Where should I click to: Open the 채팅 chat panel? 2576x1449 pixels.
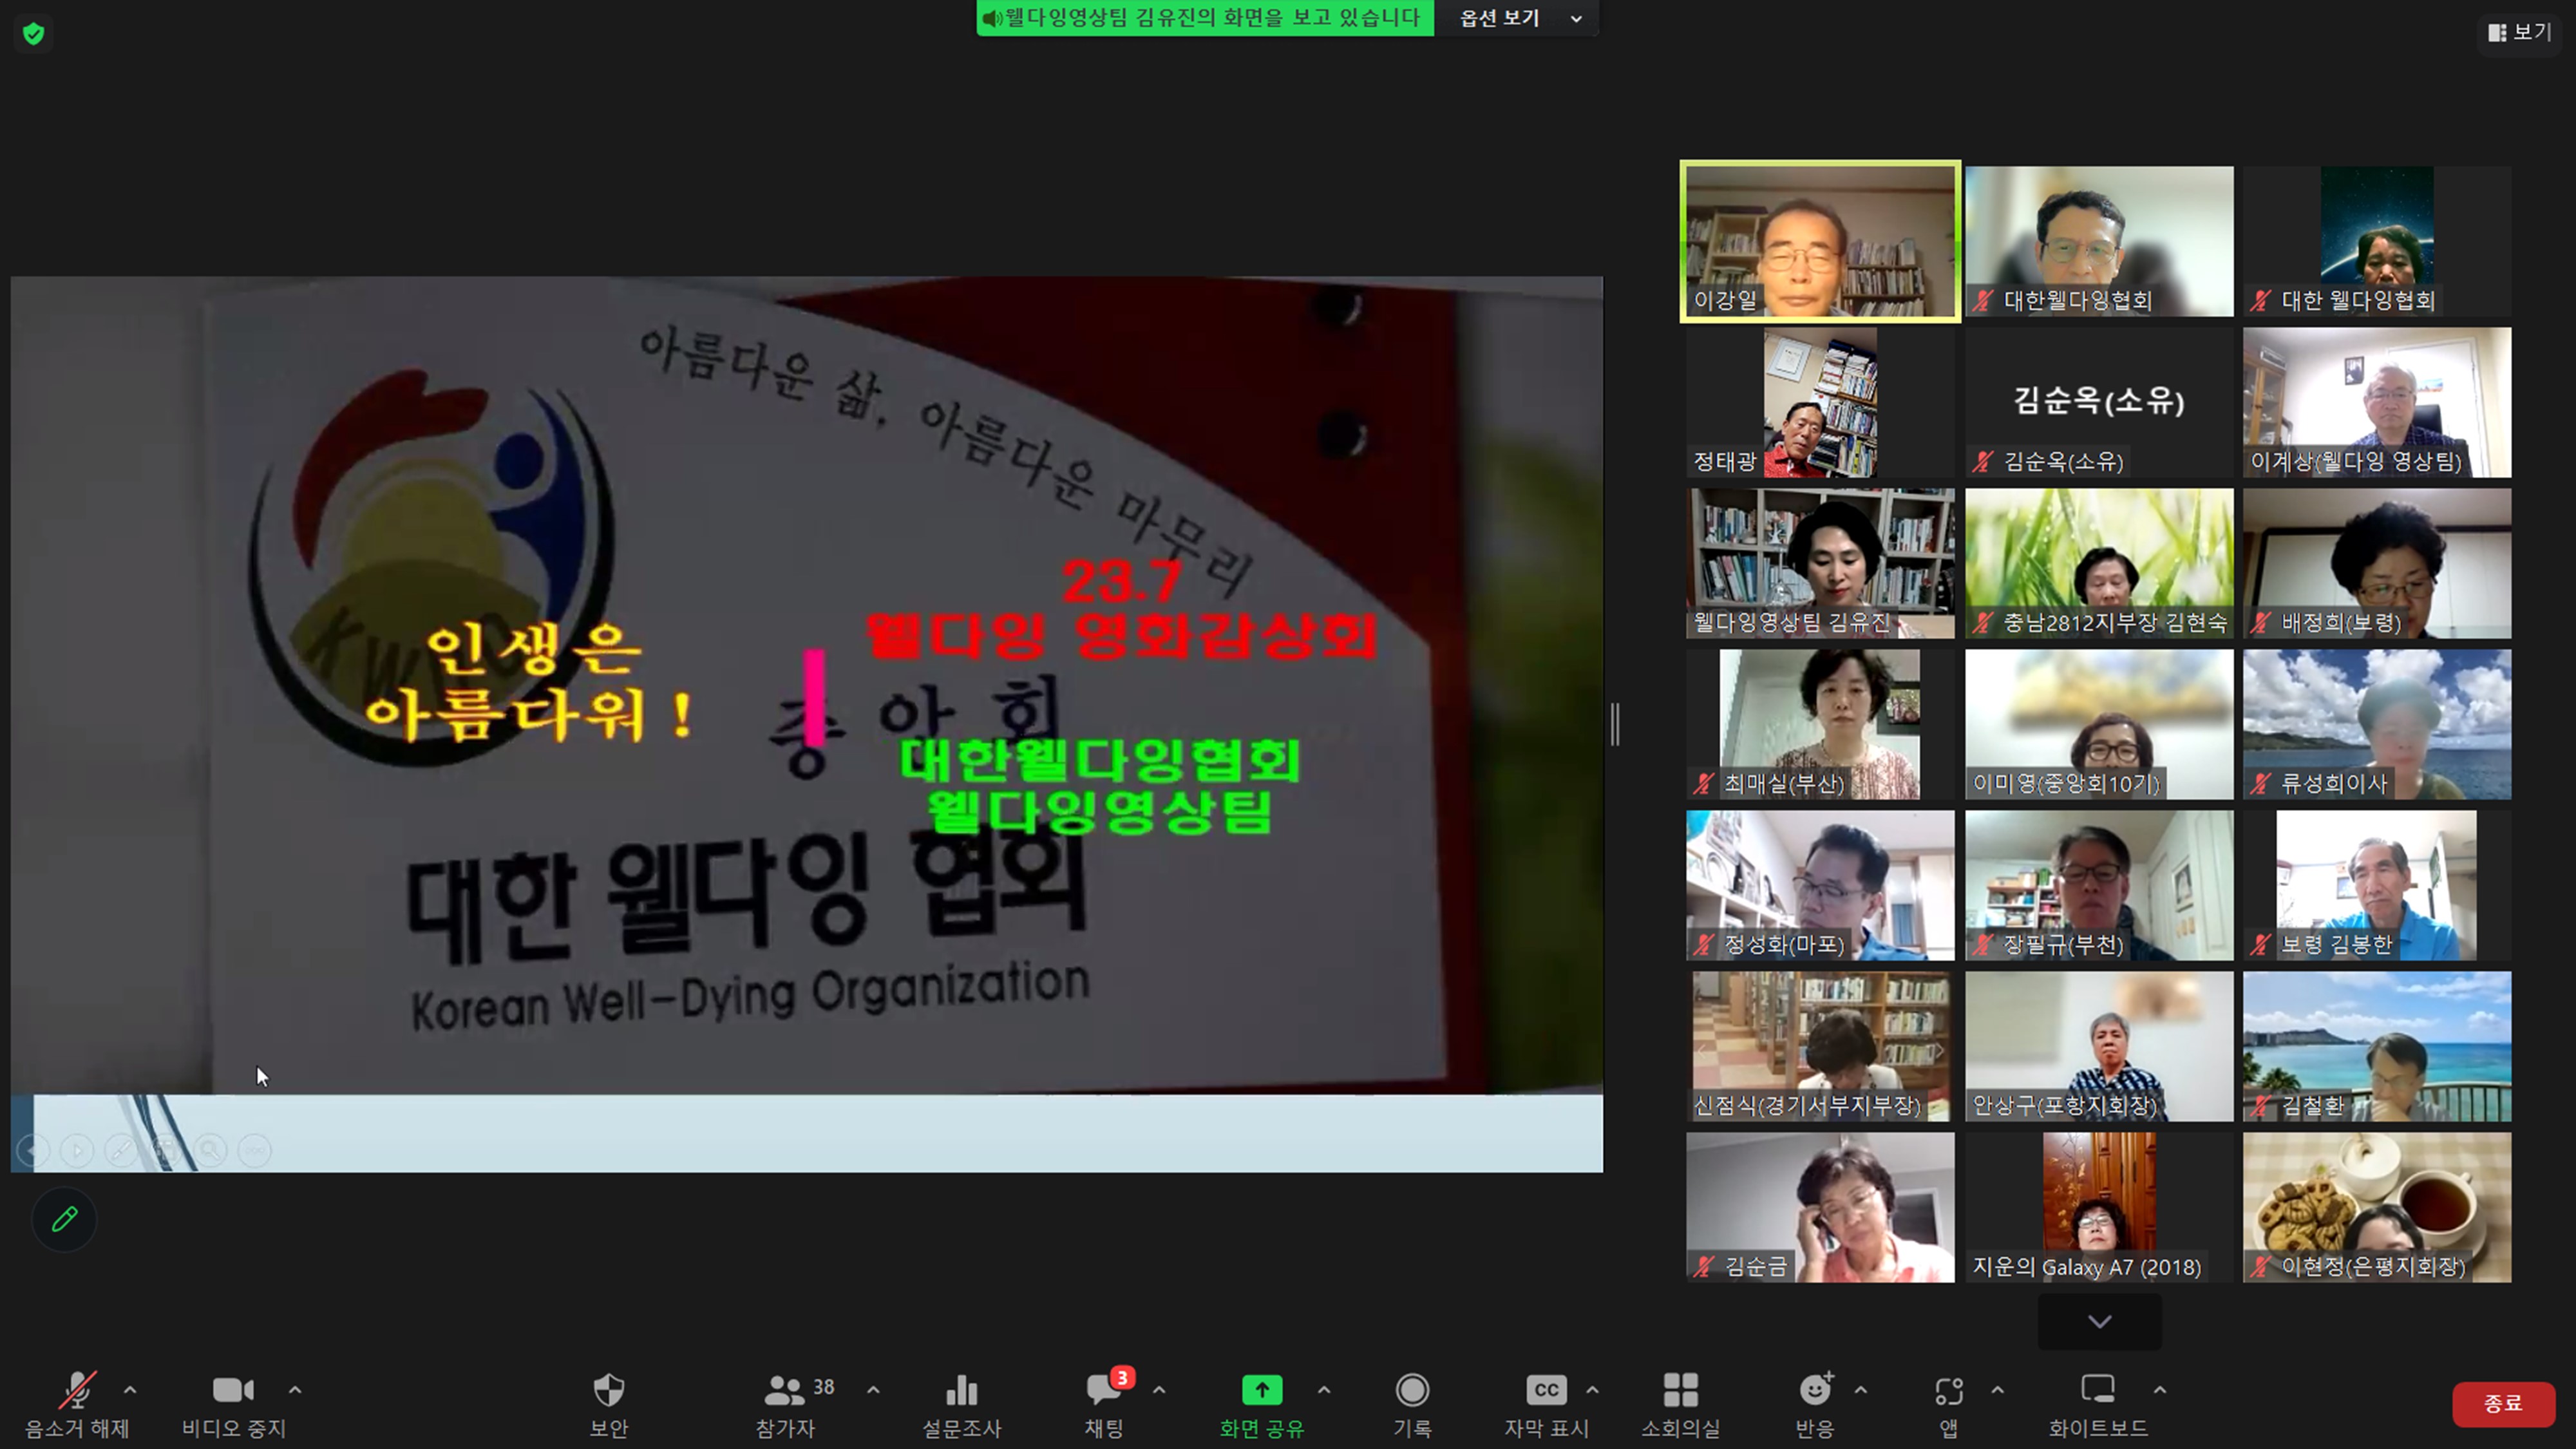(1105, 1404)
